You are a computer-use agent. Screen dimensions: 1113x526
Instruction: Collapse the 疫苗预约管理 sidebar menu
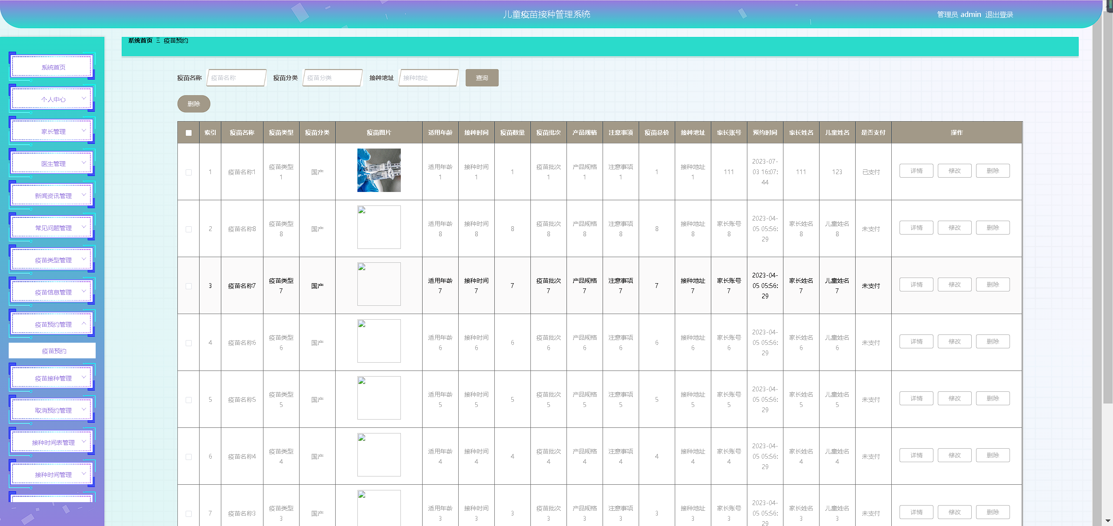[53, 324]
